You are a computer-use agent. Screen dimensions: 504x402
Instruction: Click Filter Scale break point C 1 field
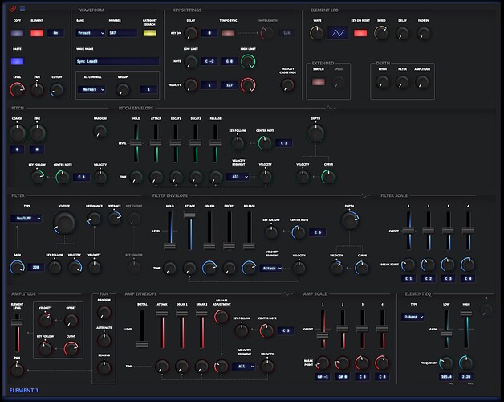click(408, 279)
